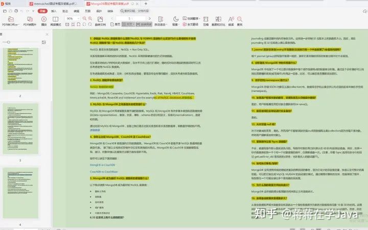Click the PDF转图片 tool
Screen dimensions: 368x230
click(x=30, y=21)
